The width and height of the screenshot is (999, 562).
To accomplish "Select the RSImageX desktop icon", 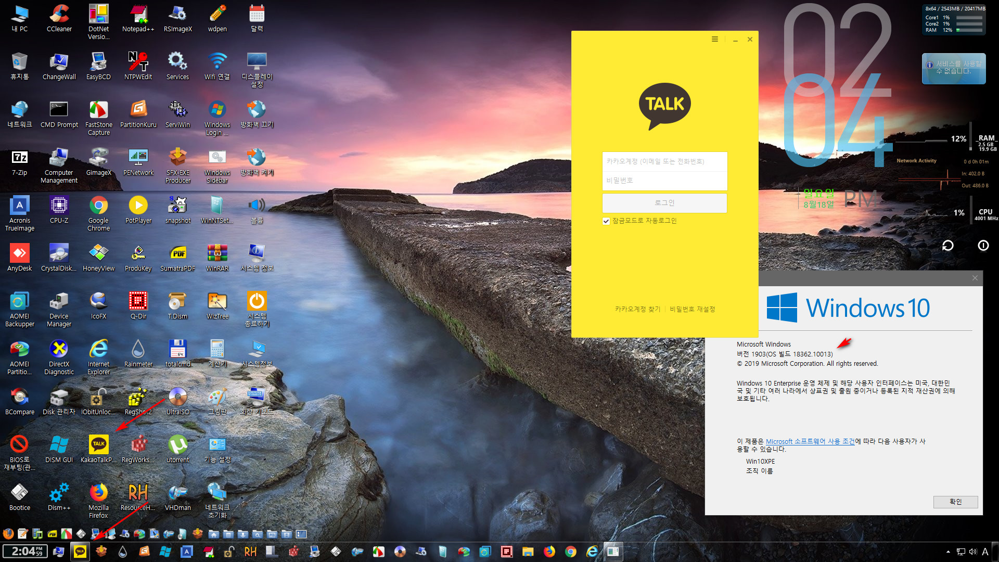I will (178, 18).
